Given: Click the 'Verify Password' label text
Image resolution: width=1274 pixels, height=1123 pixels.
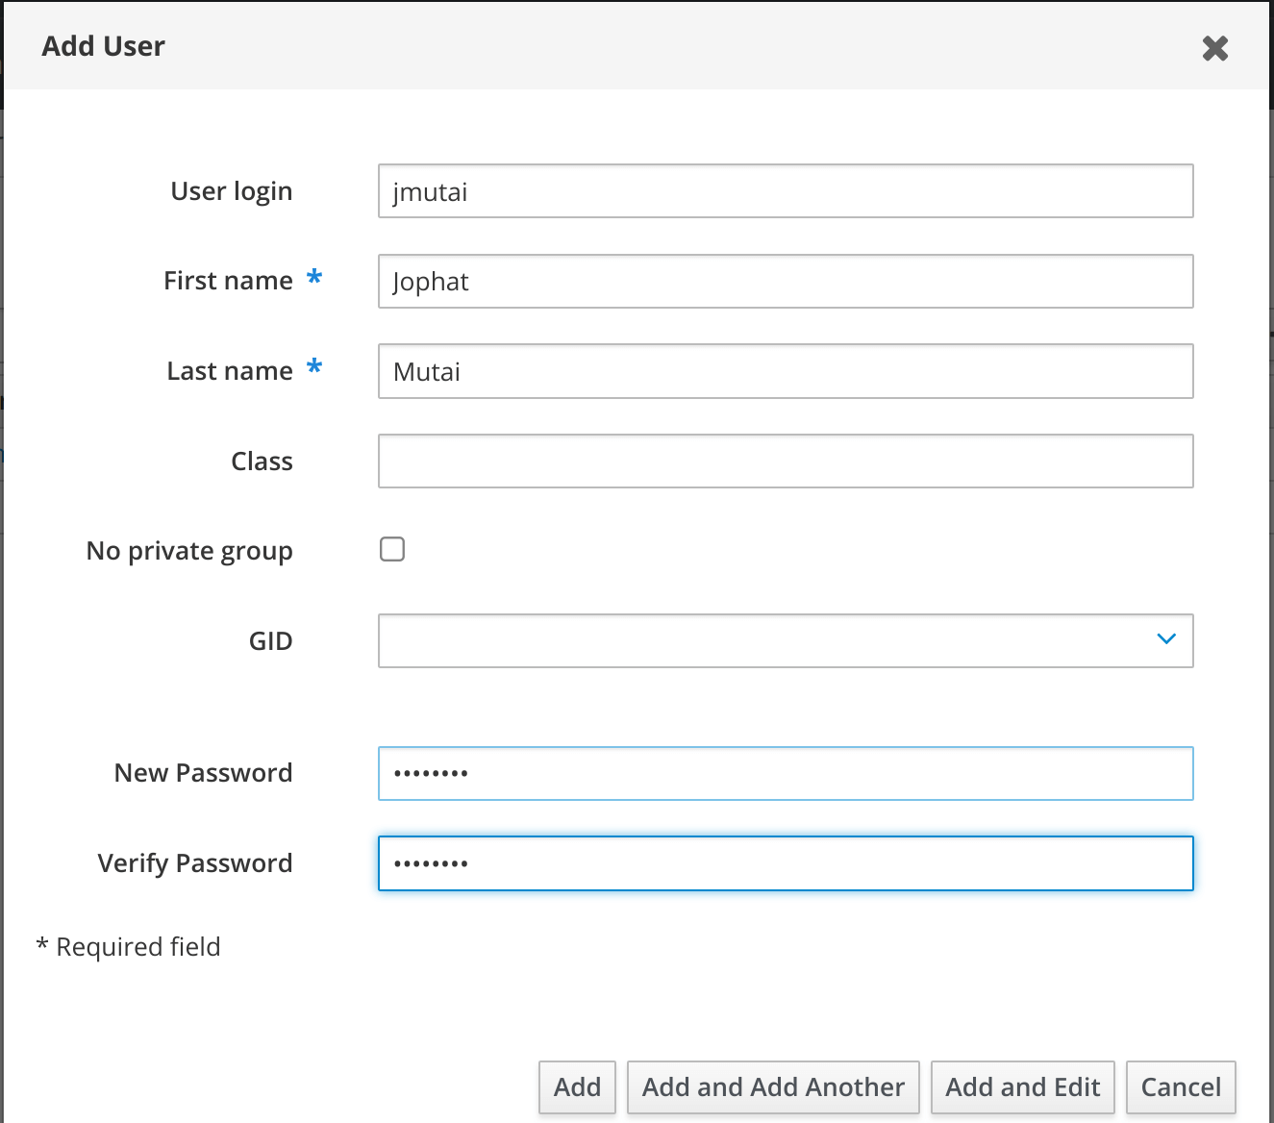Looking at the screenshot, I should point(195,863).
